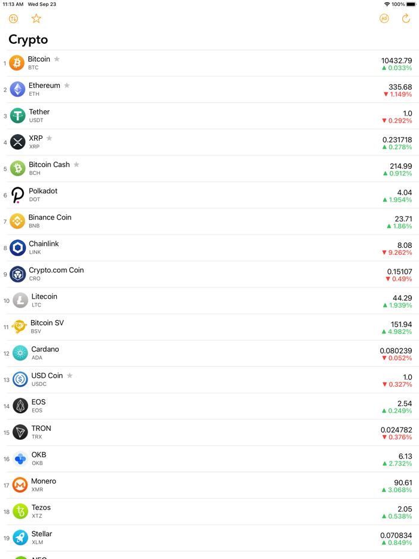
Task: Tap the Cardano row
Action: pyautogui.click(x=209, y=353)
